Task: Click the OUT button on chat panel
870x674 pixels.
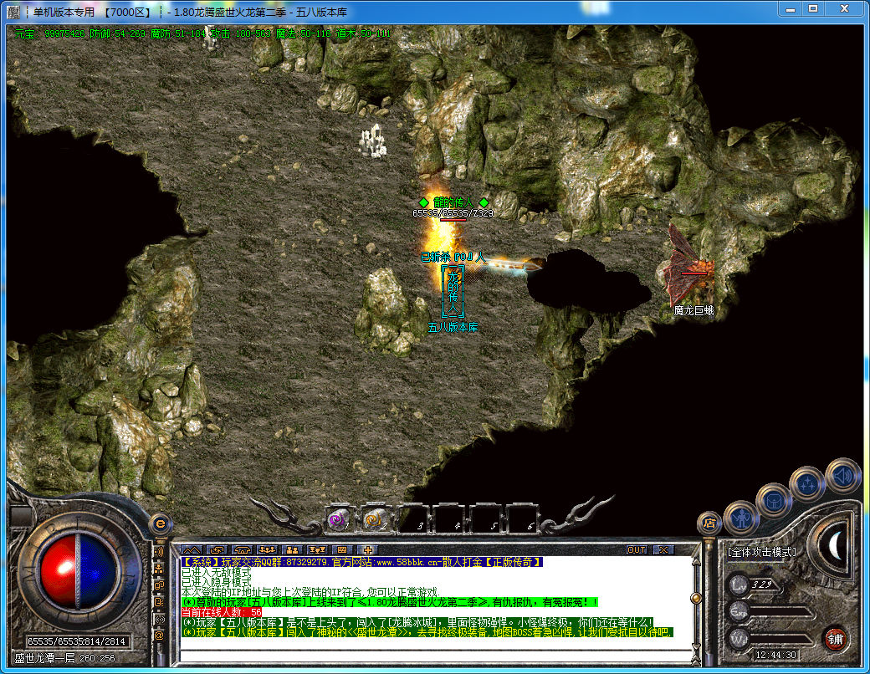Action: (x=637, y=549)
